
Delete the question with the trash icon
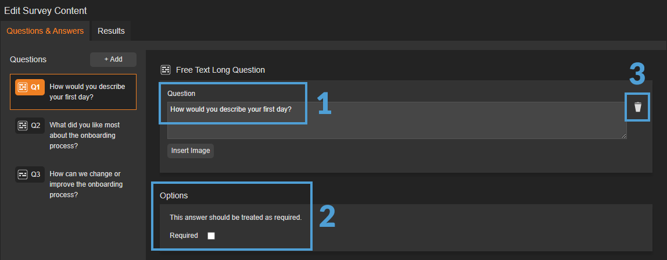point(638,107)
